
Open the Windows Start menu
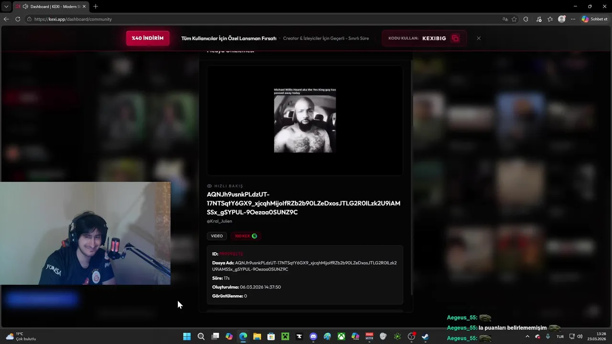click(187, 336)
